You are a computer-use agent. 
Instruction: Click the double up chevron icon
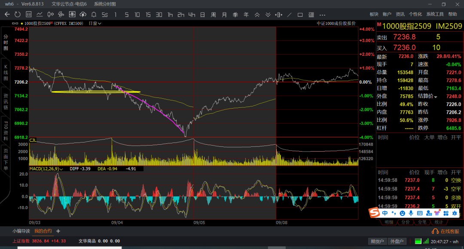[257, 15]
